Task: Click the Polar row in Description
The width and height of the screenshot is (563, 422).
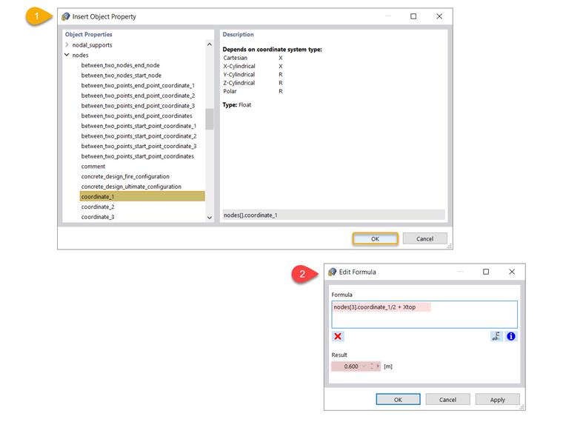Action: [x=253, y=91]
